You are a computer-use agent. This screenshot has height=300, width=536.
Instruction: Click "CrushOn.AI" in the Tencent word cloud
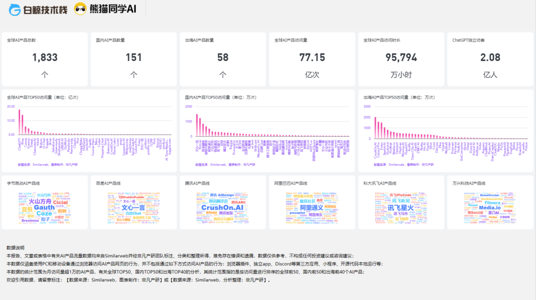pyautogui.click(x=223, y=208)
